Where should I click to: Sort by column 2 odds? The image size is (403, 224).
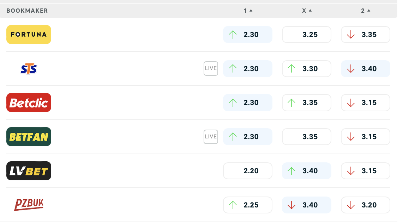pos(366,11)
